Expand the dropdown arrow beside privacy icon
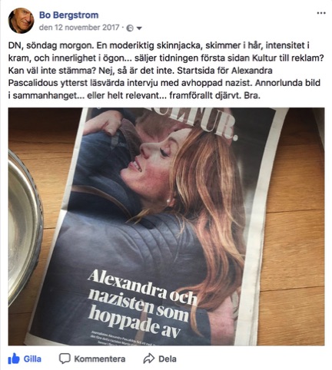 (x=139, y=28)
